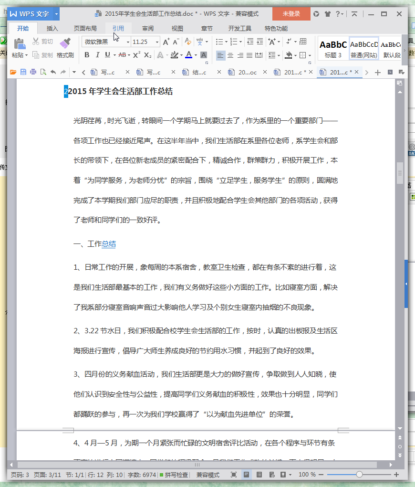Click the new document tab plus button

pos(377,73)
